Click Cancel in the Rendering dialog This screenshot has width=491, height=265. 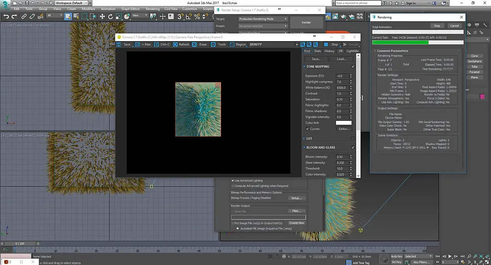click(454, 26)
